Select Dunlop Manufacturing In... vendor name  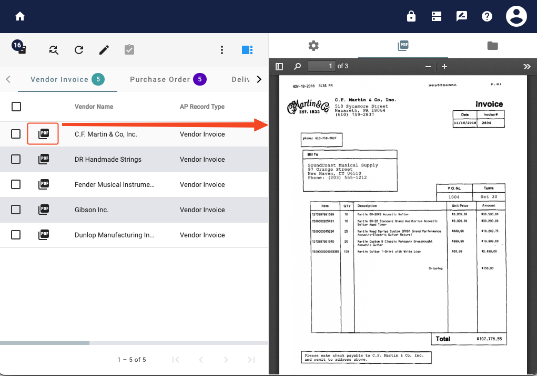tap(114, 235)
